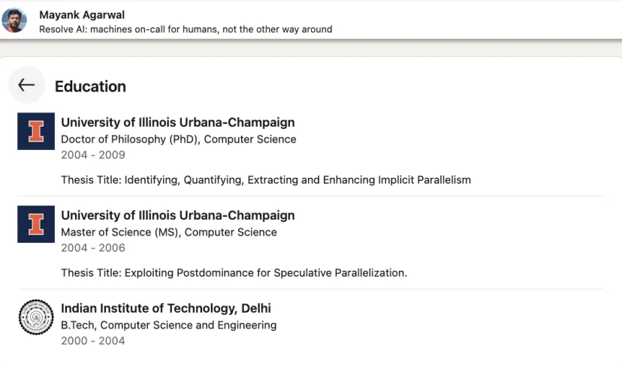Select the Resolve AI headline text
622x366 pixels.
coord(186,29)
